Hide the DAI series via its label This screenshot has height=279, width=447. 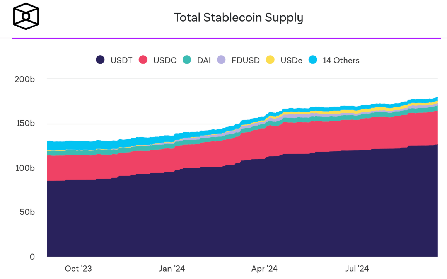[x=204, y=60]
